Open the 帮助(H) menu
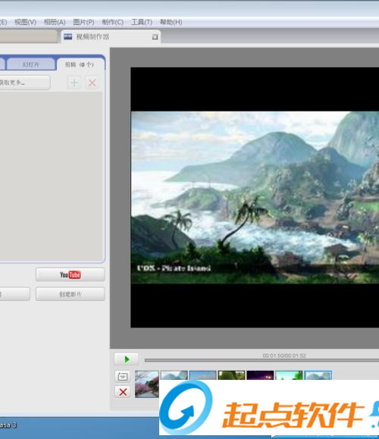Viewport: 379px width, 439px height. click(171, 22)
